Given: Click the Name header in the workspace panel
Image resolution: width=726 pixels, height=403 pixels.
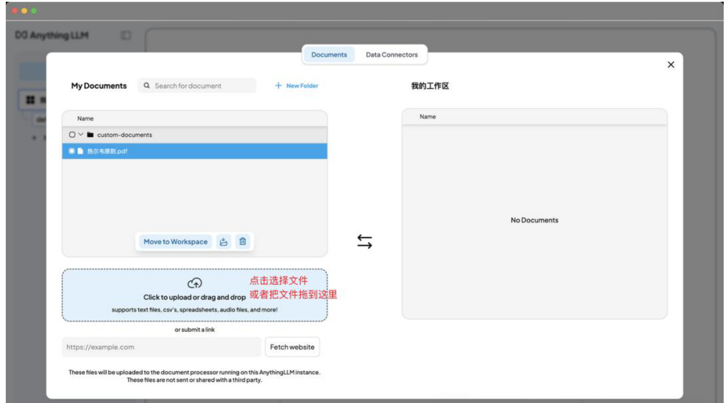Looking at the screenshot, I should point(427,117).
